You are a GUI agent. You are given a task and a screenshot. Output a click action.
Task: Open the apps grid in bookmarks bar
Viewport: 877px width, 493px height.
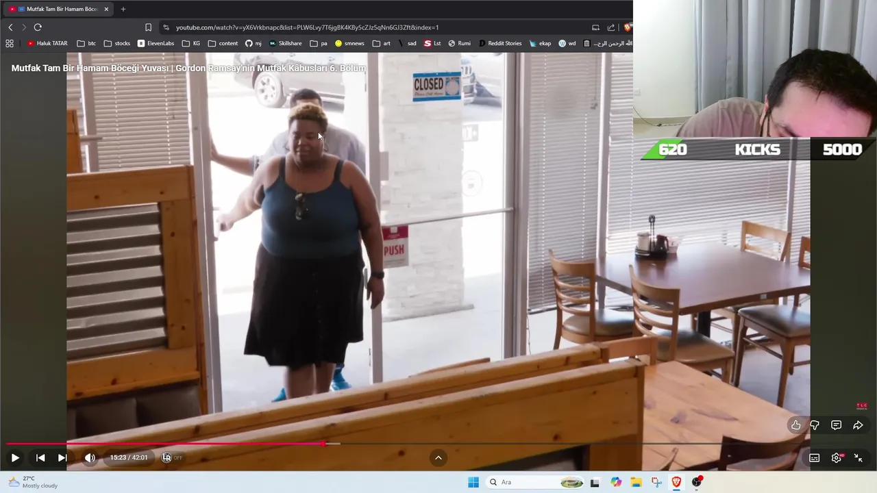[x=10, y=43]
